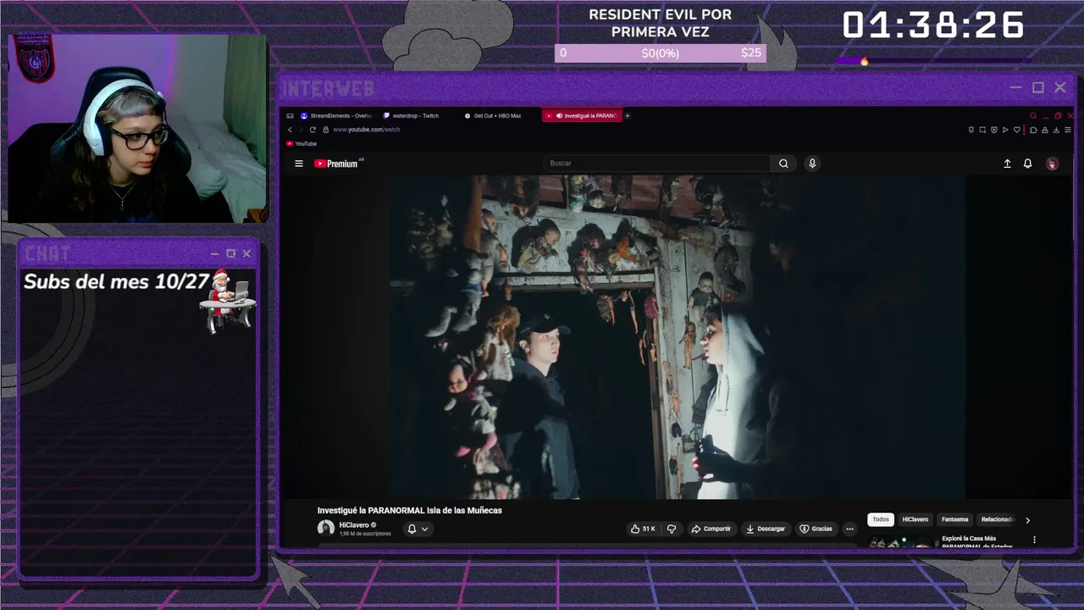Click the video title Investigué la PARANORMAL Isla

[410, 510]
